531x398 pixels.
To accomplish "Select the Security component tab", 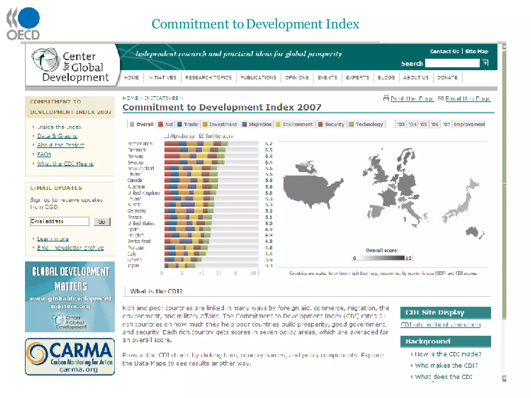I will [x=331, y=124].
